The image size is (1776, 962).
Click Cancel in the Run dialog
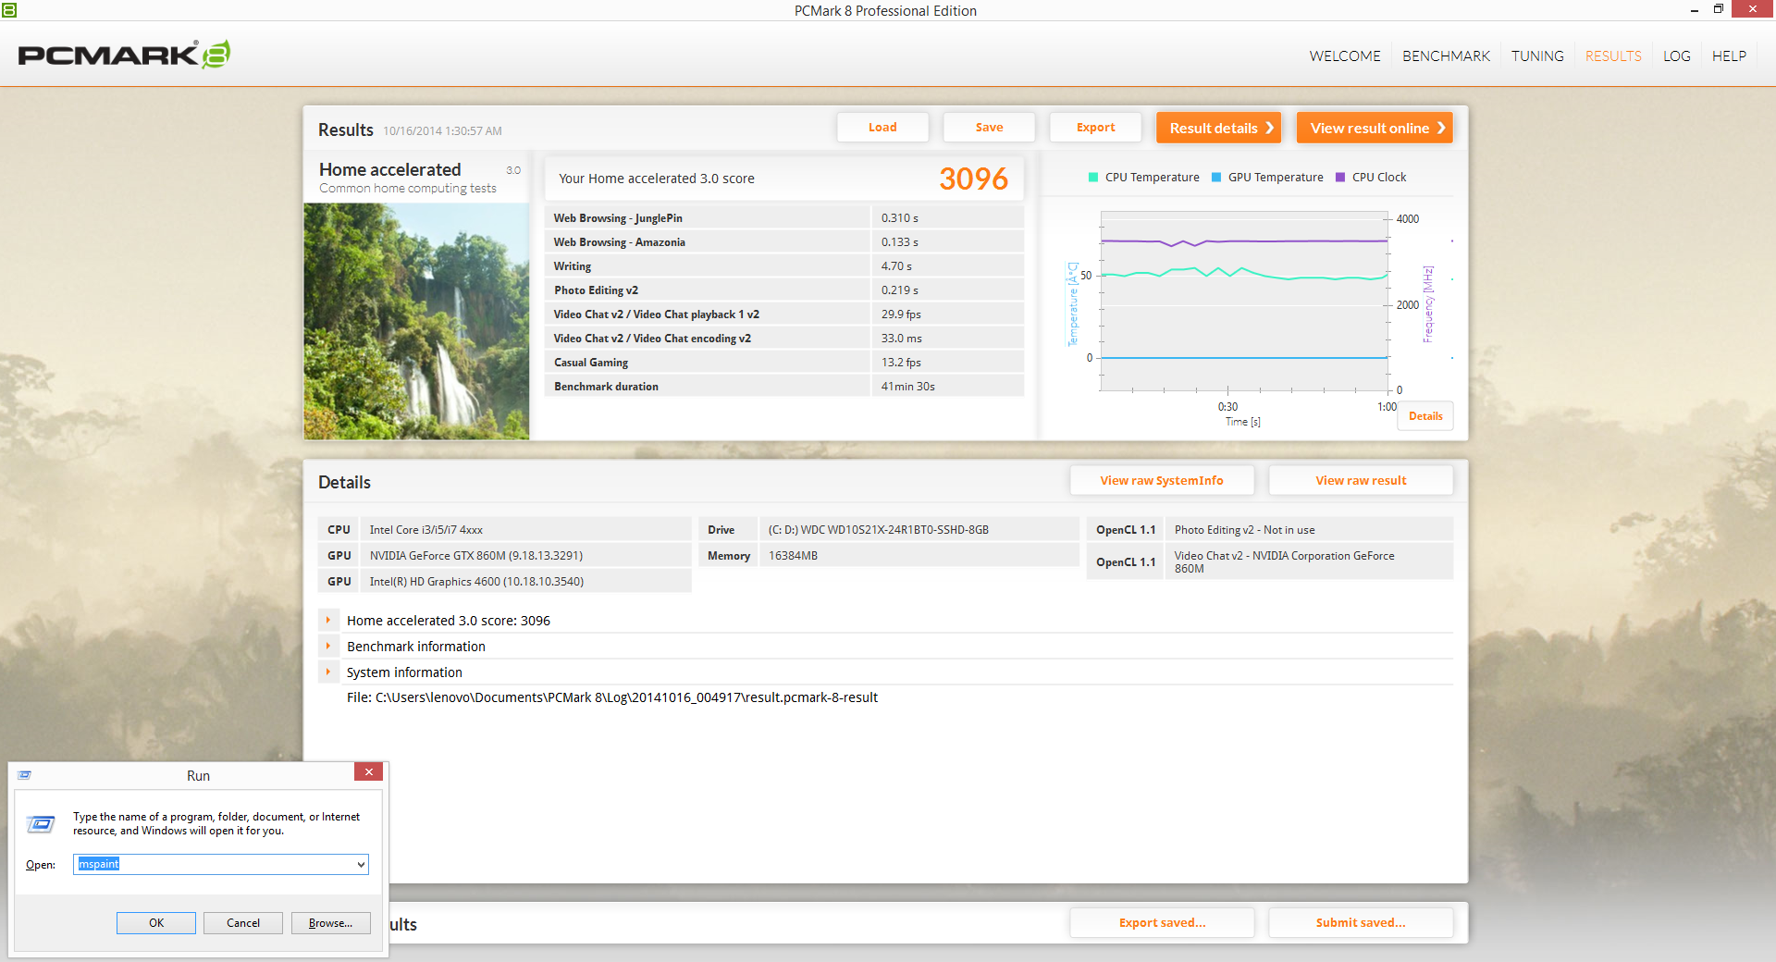(243, 923)
